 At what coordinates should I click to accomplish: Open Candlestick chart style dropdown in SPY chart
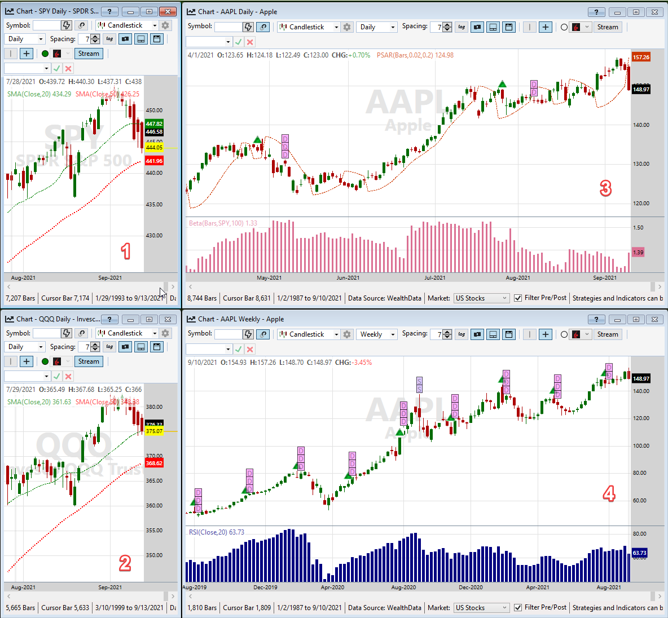pyautogui.click(x=128, y=25)
